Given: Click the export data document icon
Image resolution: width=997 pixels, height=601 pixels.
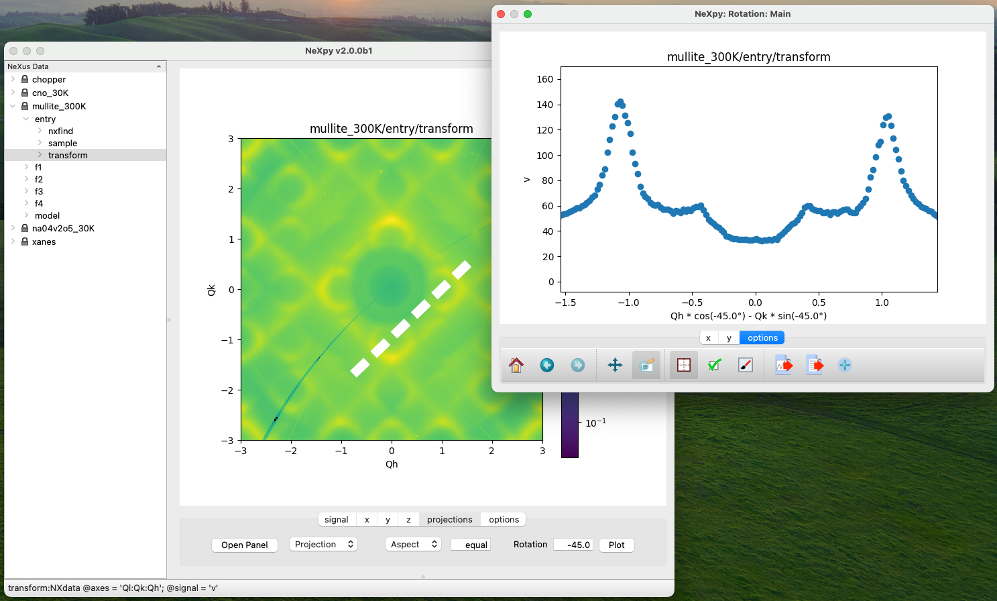Looking at the screenshot, I should (814, 365).
